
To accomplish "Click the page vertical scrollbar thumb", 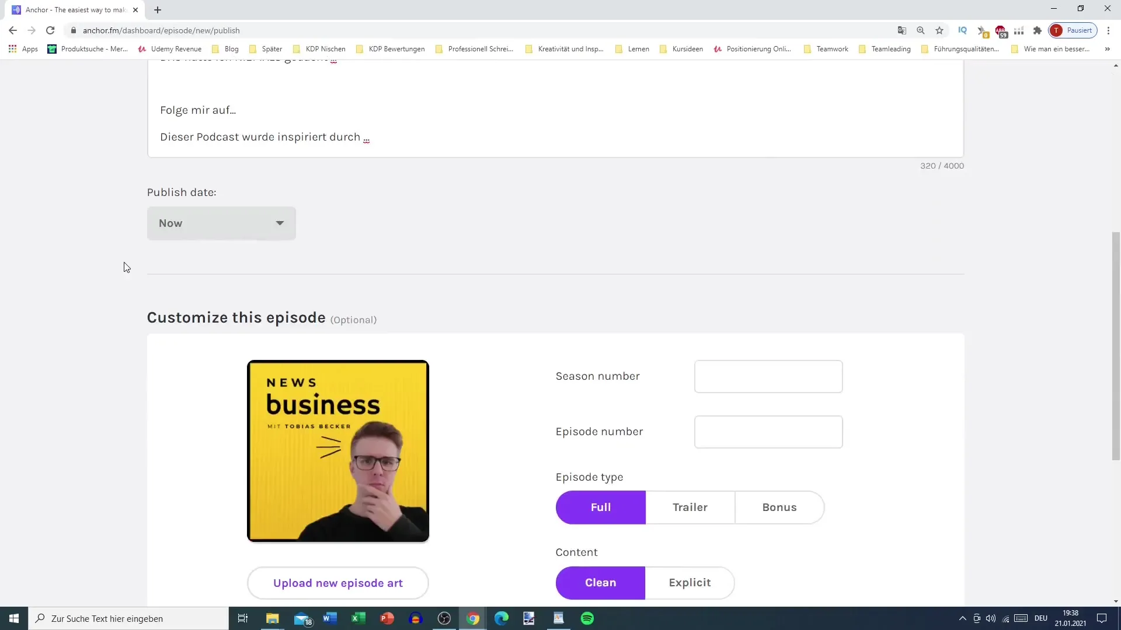I will click(x=1116, y=346).
